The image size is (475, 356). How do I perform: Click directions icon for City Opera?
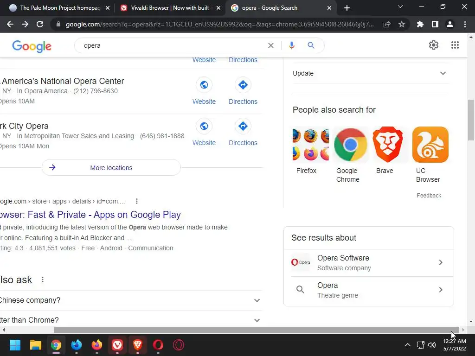click(243, 126)
